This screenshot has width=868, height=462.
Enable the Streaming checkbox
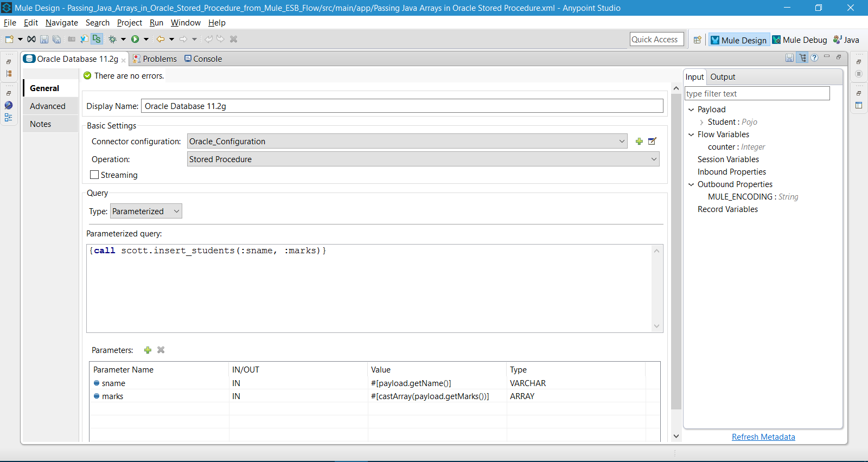94,175
